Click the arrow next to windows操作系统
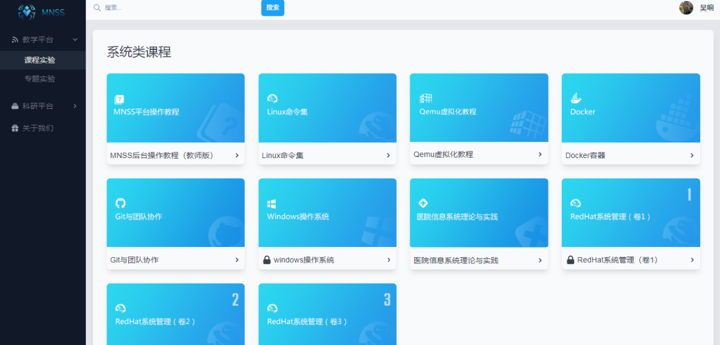Viewport: 720px width, 345px height. [389, 260]
